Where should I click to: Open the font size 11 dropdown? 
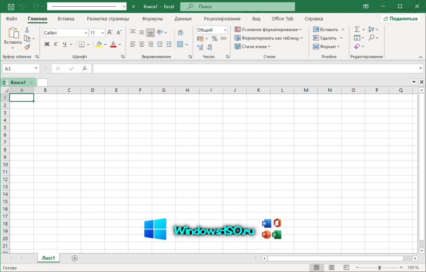[x=102, y=33]
